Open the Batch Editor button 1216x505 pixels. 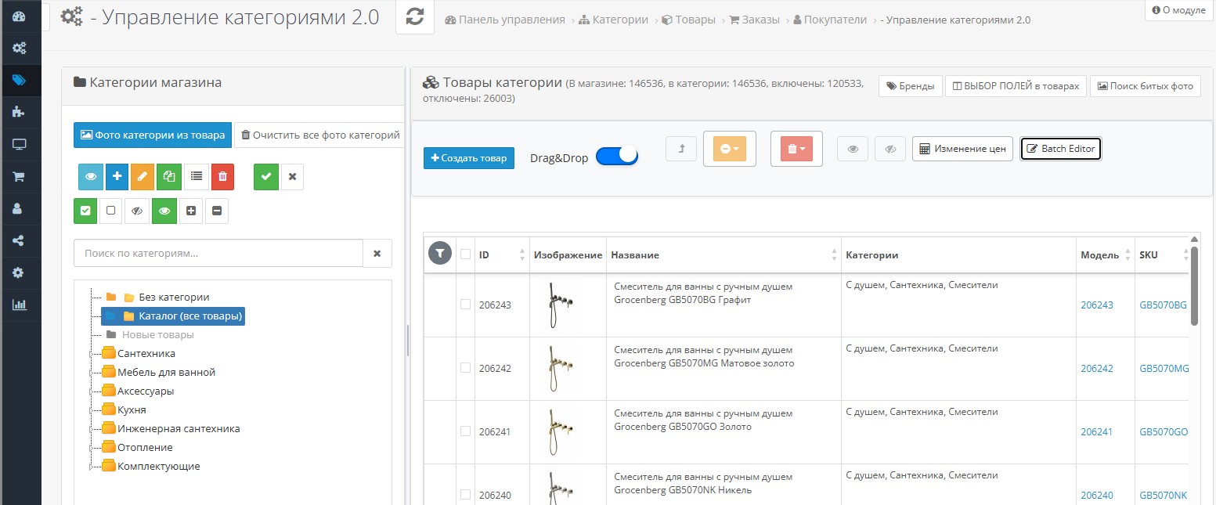(1061, 149)
